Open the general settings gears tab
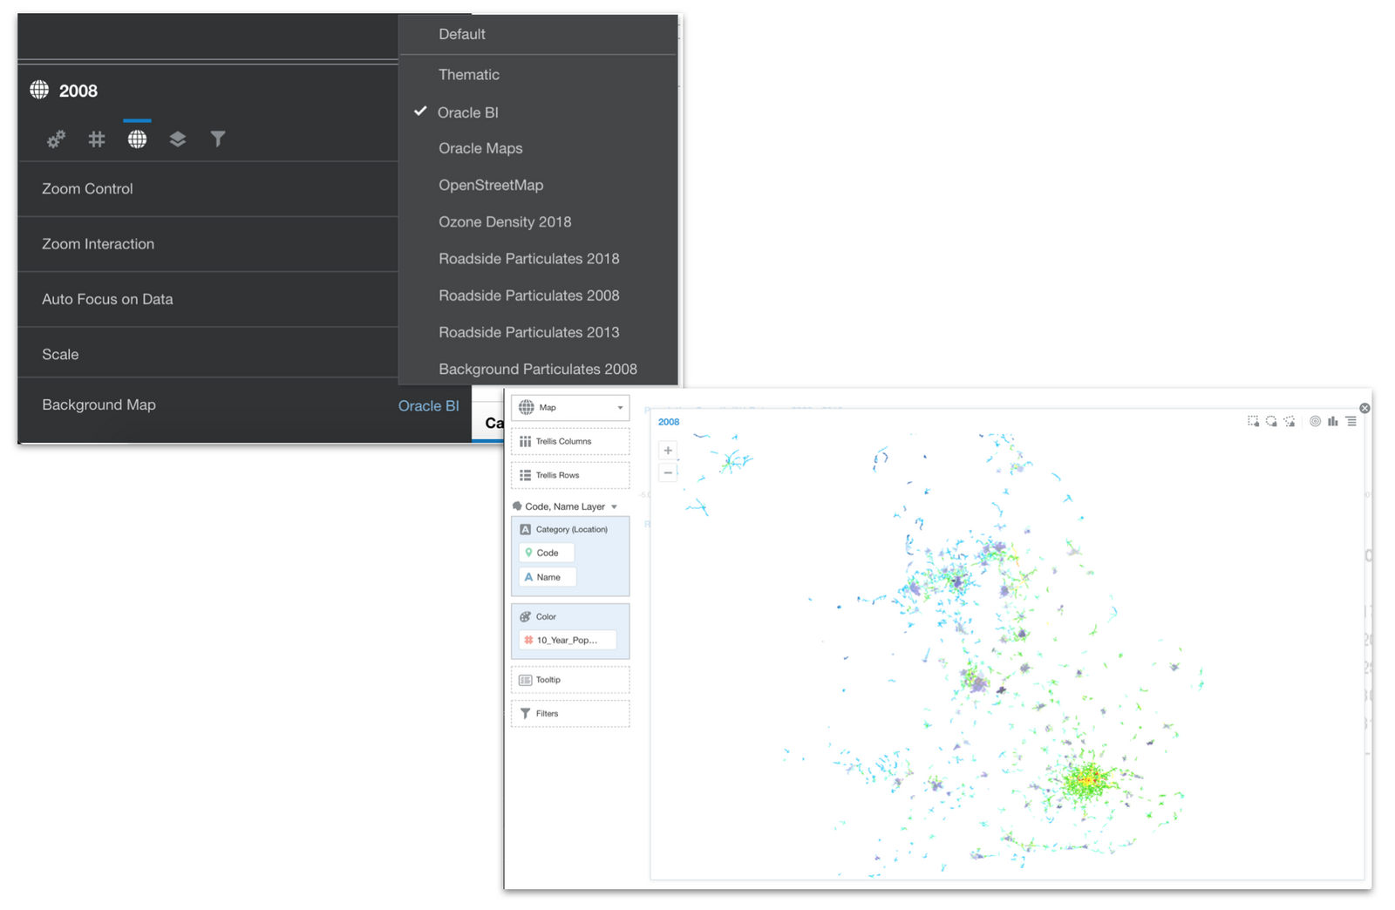Image resolution: width=1395 pixels, height=910 pixels. pyautogui.click(x=57, y=139)
